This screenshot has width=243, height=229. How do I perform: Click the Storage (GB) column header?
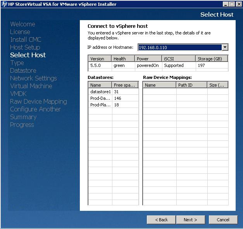click(212, 59)
